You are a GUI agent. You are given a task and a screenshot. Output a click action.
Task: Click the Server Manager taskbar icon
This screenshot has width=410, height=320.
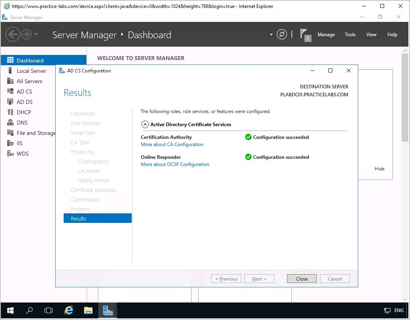click(108, 310)
